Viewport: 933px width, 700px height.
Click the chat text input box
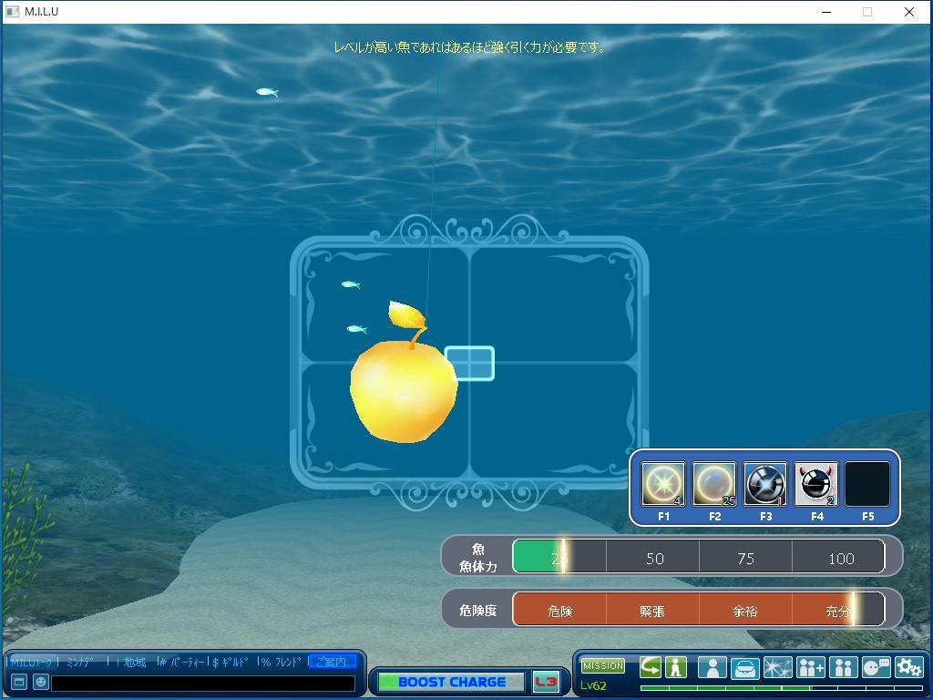coord(203,683)
